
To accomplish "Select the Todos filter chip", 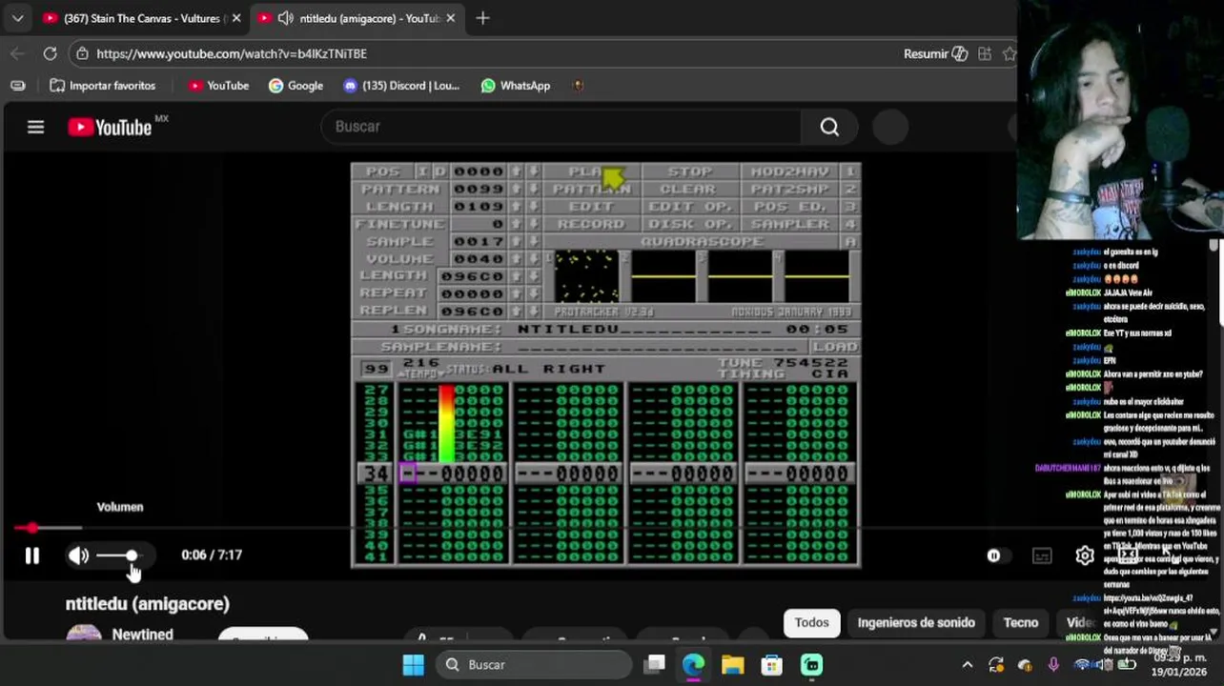I will [x=812, y=623].
